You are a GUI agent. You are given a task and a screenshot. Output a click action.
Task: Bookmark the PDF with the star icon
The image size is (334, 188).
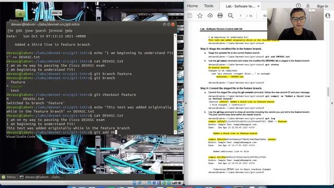click(200, 15)
